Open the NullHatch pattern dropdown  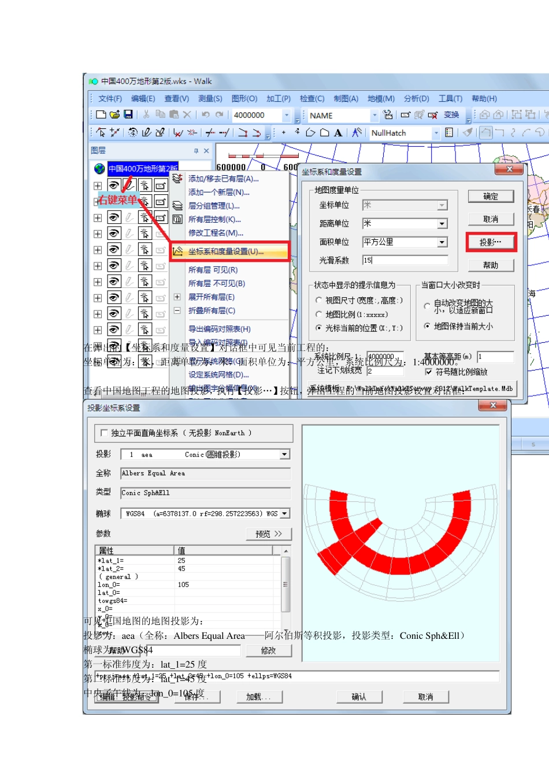click(x=436, y=133)
